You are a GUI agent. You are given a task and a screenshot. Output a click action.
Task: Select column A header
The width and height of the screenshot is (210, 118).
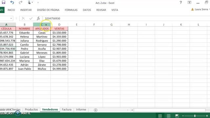[8, 25]
